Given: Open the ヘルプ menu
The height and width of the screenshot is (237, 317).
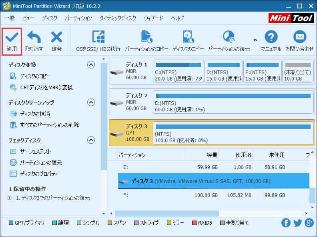Looking at the screenshot, I should click(x=177, y=18).
